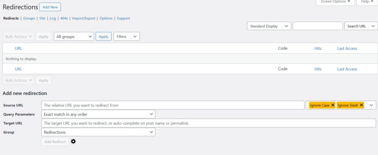Switch to the Site tab
The image size is (378, 155).
(x=42, y=18)
